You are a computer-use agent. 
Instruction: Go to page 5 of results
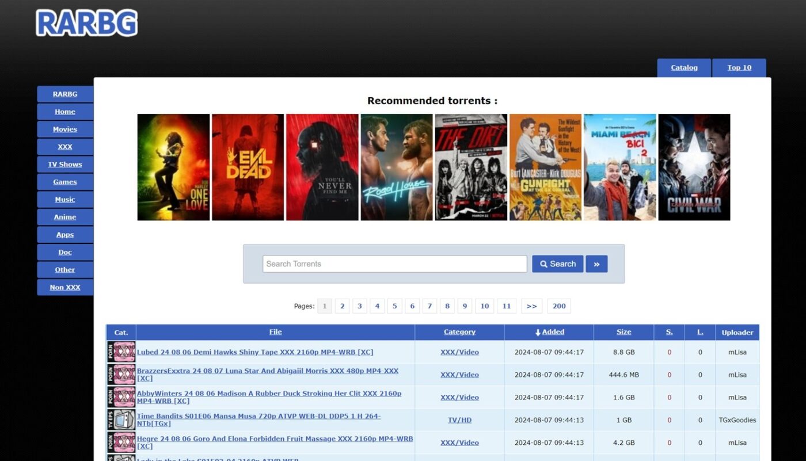point(394,306)
